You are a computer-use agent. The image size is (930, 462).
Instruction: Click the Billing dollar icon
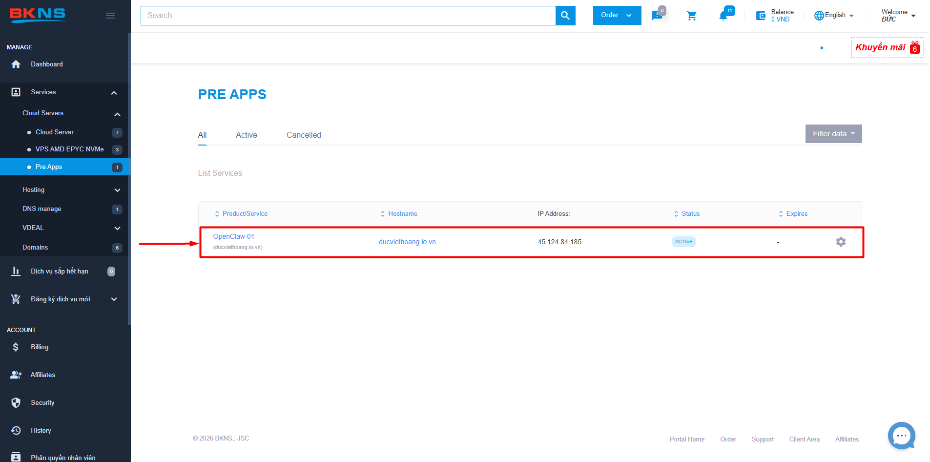16,347
